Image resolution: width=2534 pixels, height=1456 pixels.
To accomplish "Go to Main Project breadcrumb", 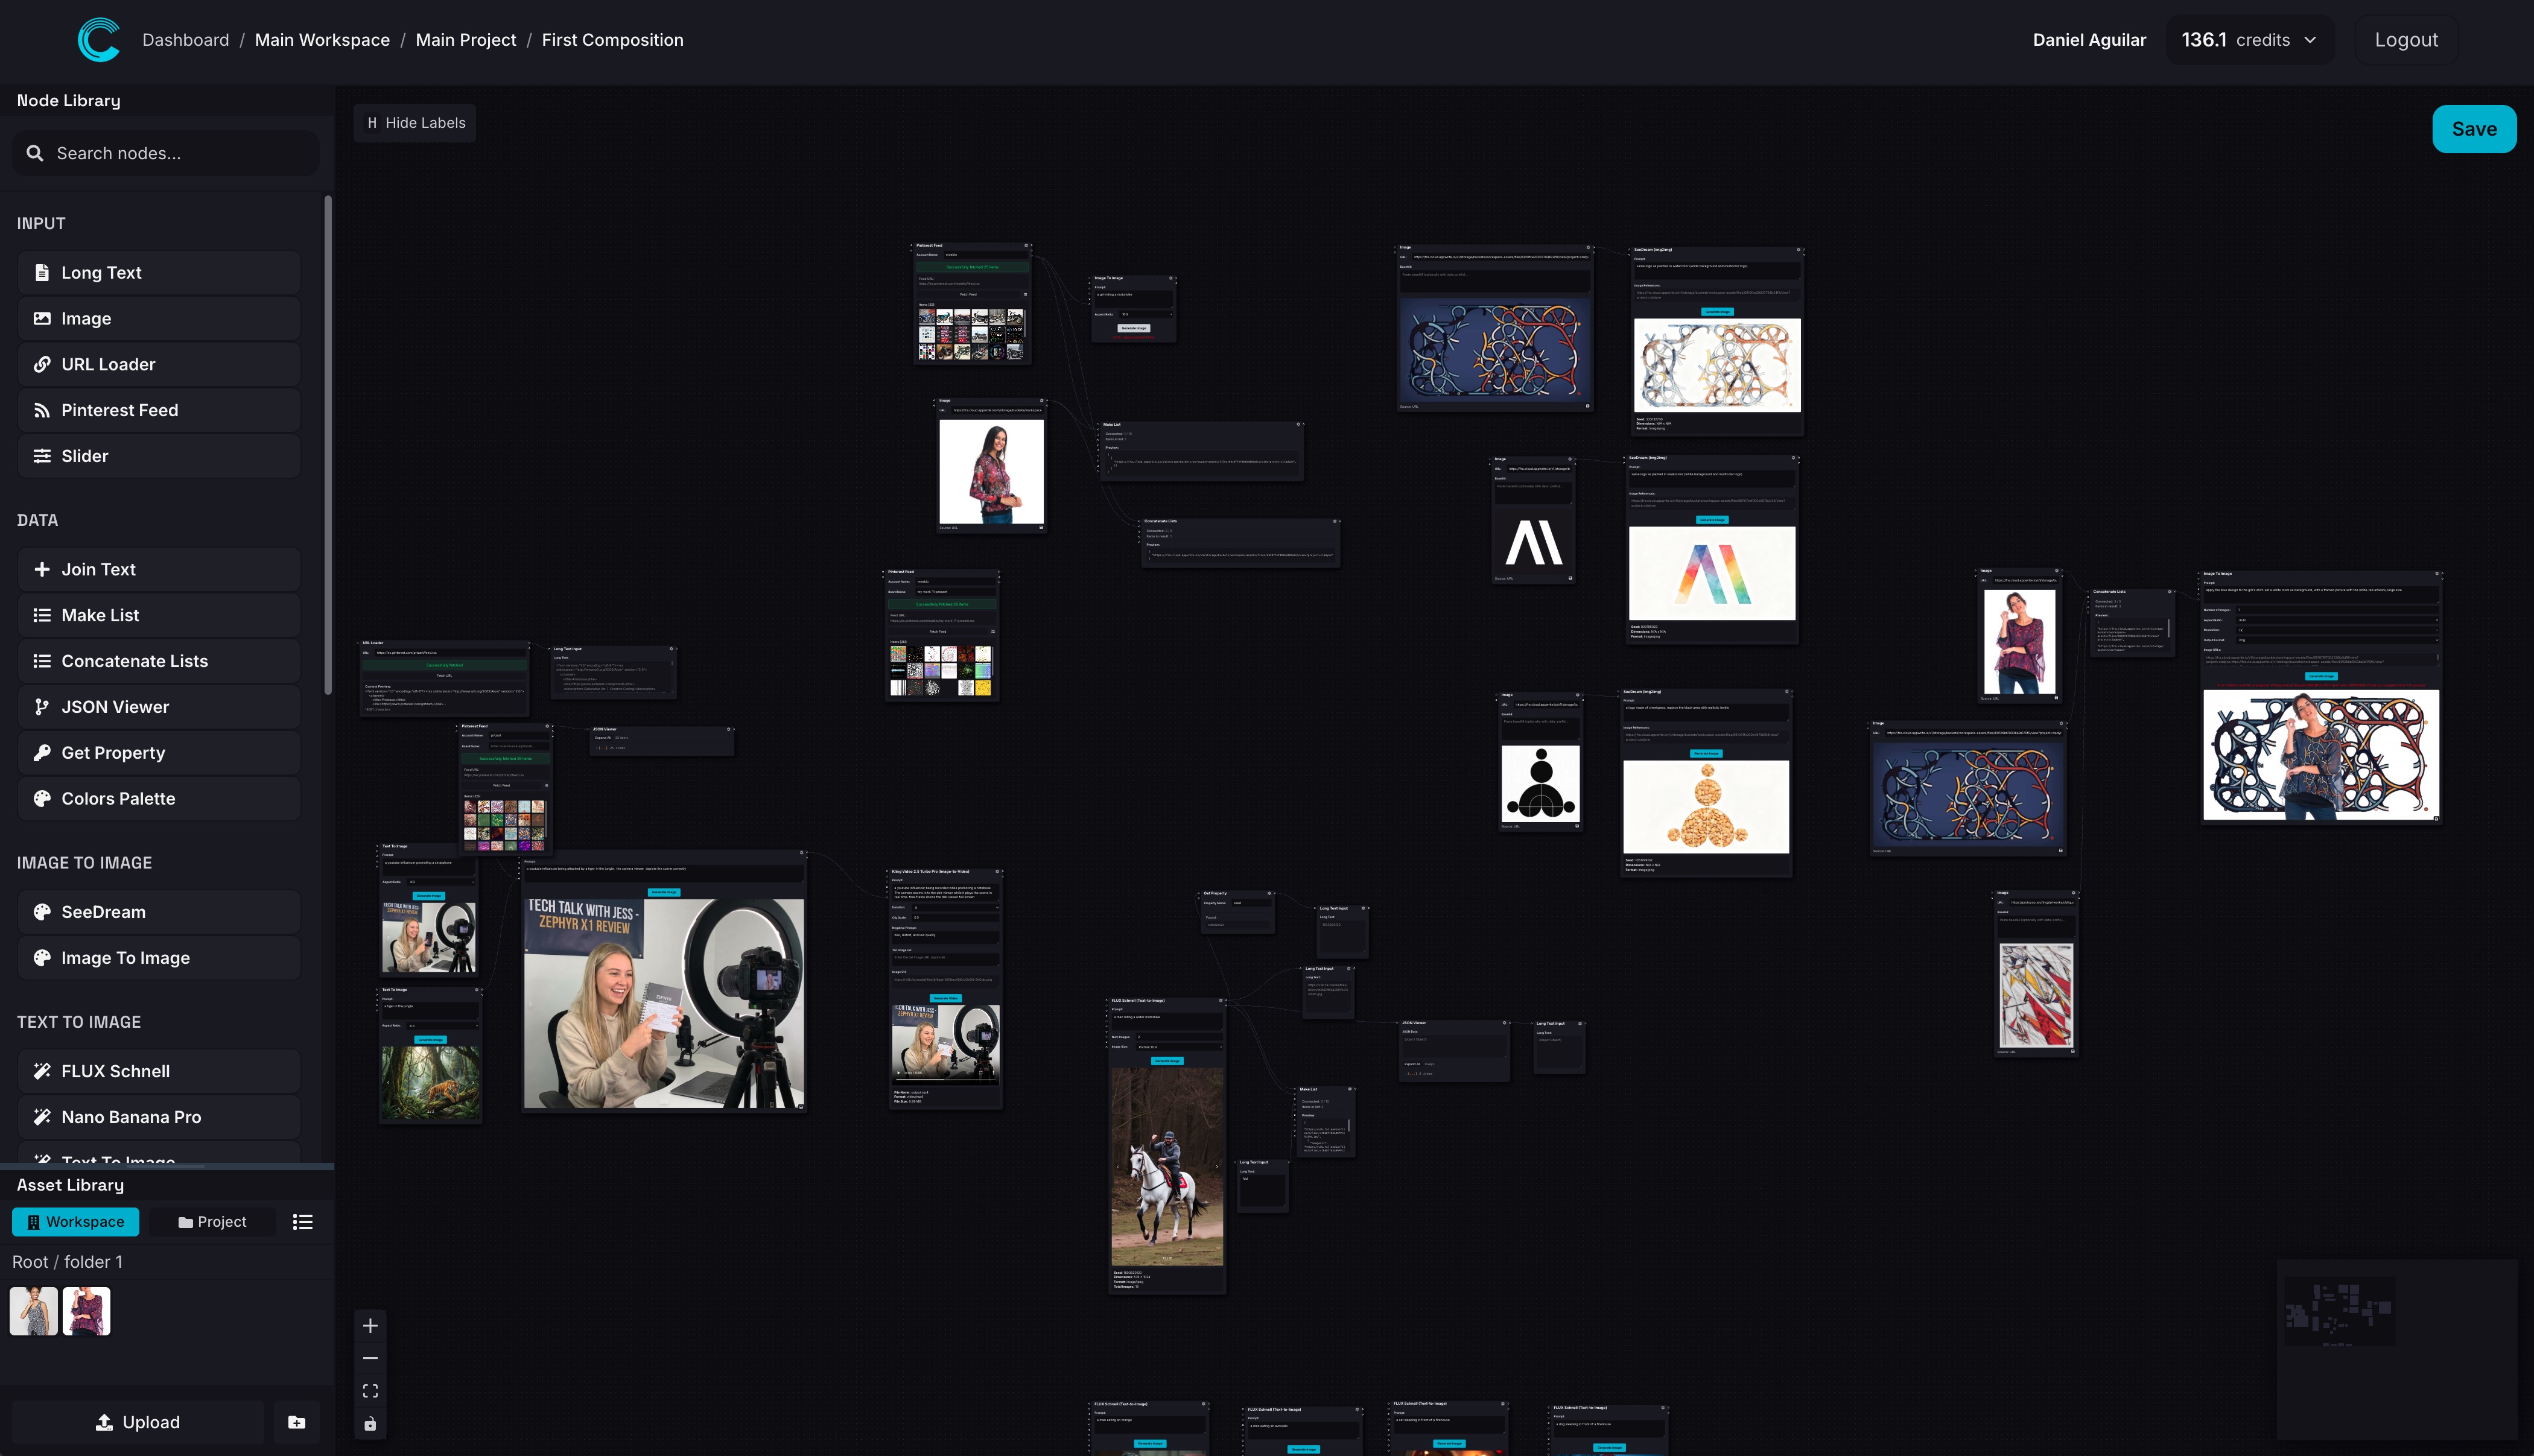I will click(466, 40).
